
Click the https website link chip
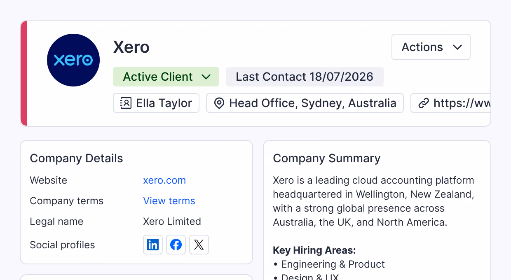[x=450, y=103]
